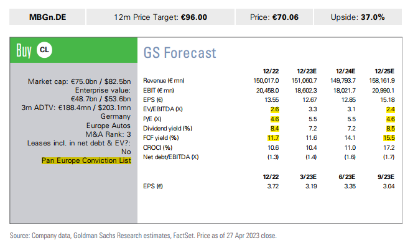The width and height of the screenshot is (418, 248).
Task: Click the highlighted EV/EBITDA 2.6 value
Action: point(274,109)
